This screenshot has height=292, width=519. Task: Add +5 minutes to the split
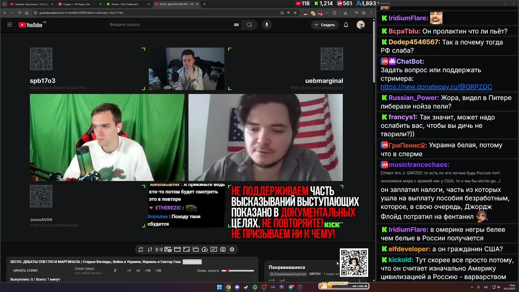pos(138,271)
